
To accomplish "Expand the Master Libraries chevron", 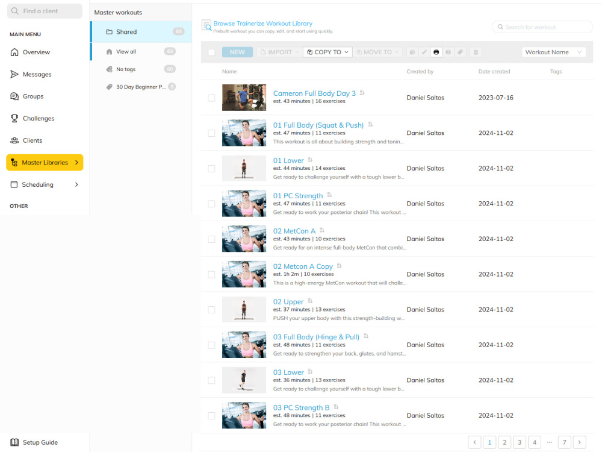I will coord(77,163).
